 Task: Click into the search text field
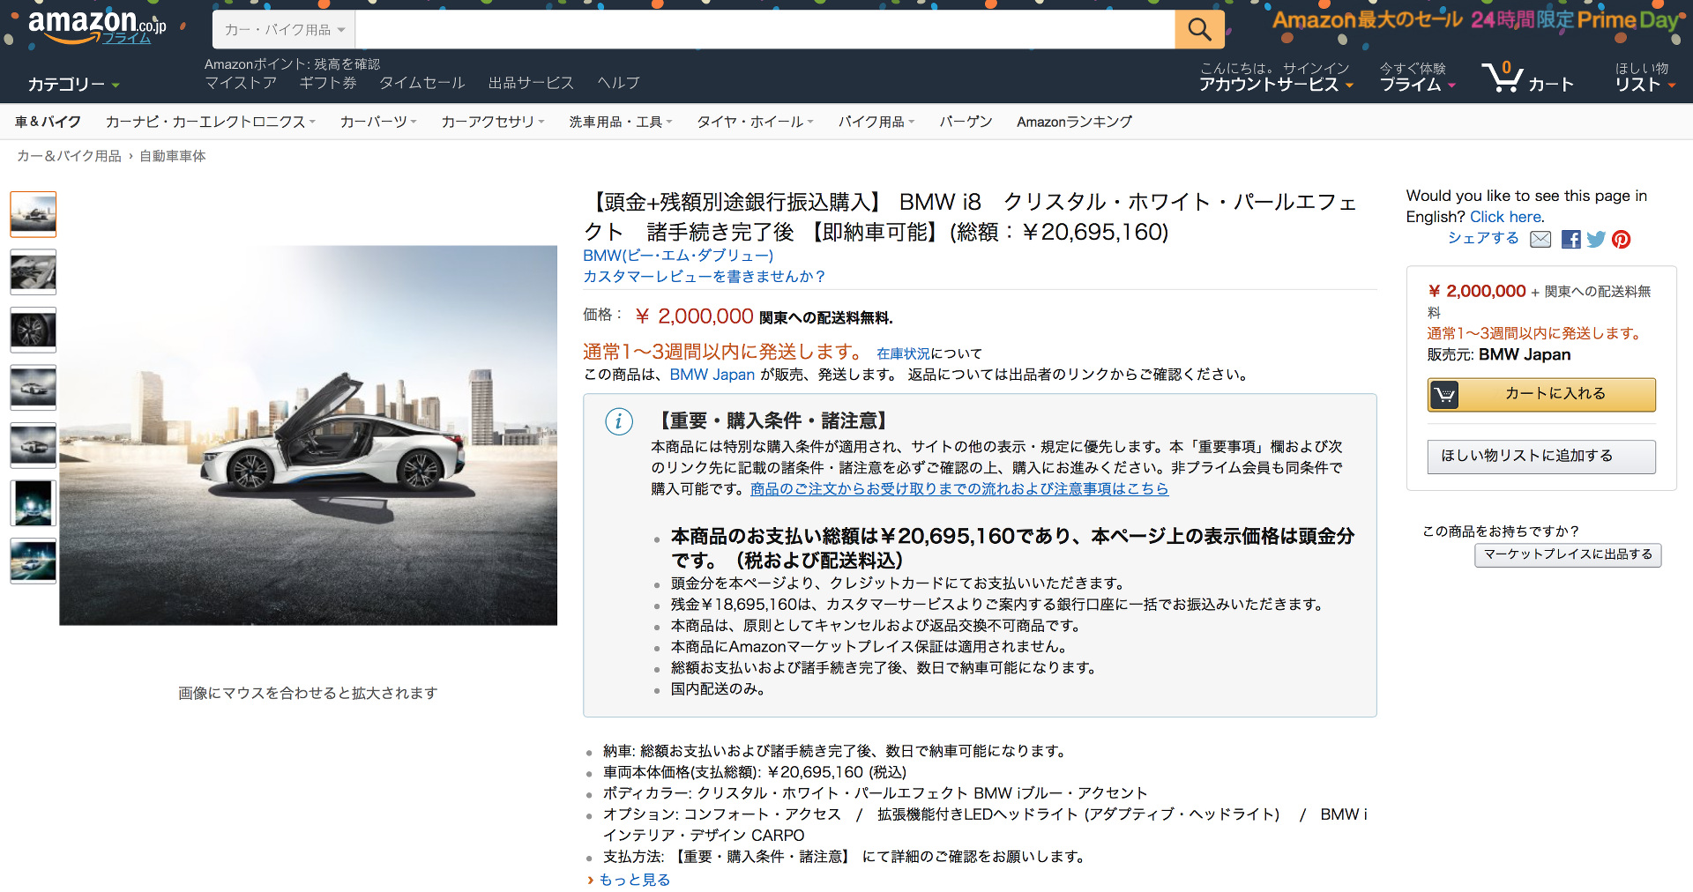764,30
